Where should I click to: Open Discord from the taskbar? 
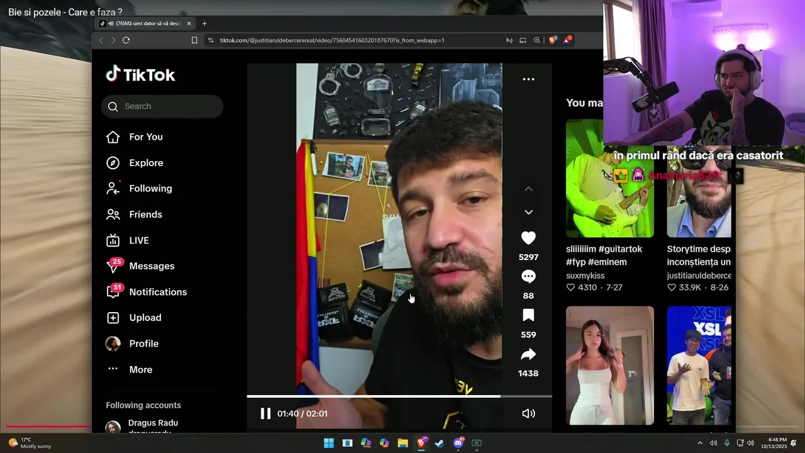[x=458, y=443]
